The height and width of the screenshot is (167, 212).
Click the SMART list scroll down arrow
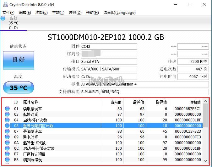pyautogui.click(x=205, y=161)
